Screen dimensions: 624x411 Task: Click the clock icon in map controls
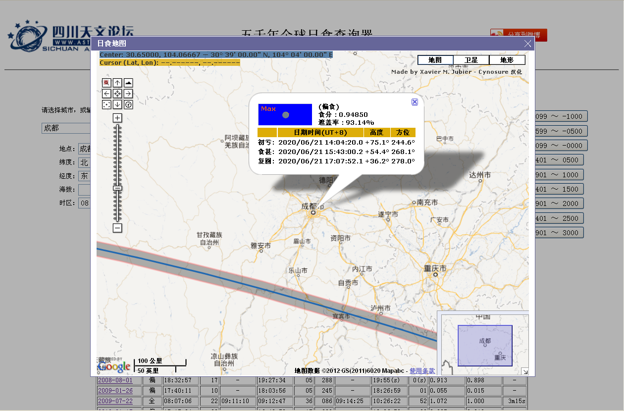point(128,104)
